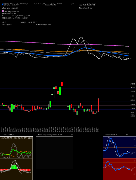The height and width of the screenshot is (180, 136).
Task: Click the 'CL: 310.00' closing price
Action: (x=51, y=5)
